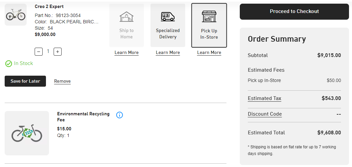Viewport: 352px width, 167px height.
Task: Increase Creo 2 Expert quantity with plus
Action: pyautogui.click(x=58, y=51)
